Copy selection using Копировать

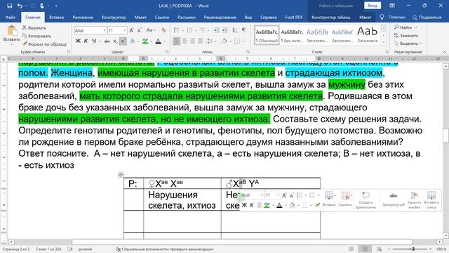pyautogui.click(x=36, y=36)
